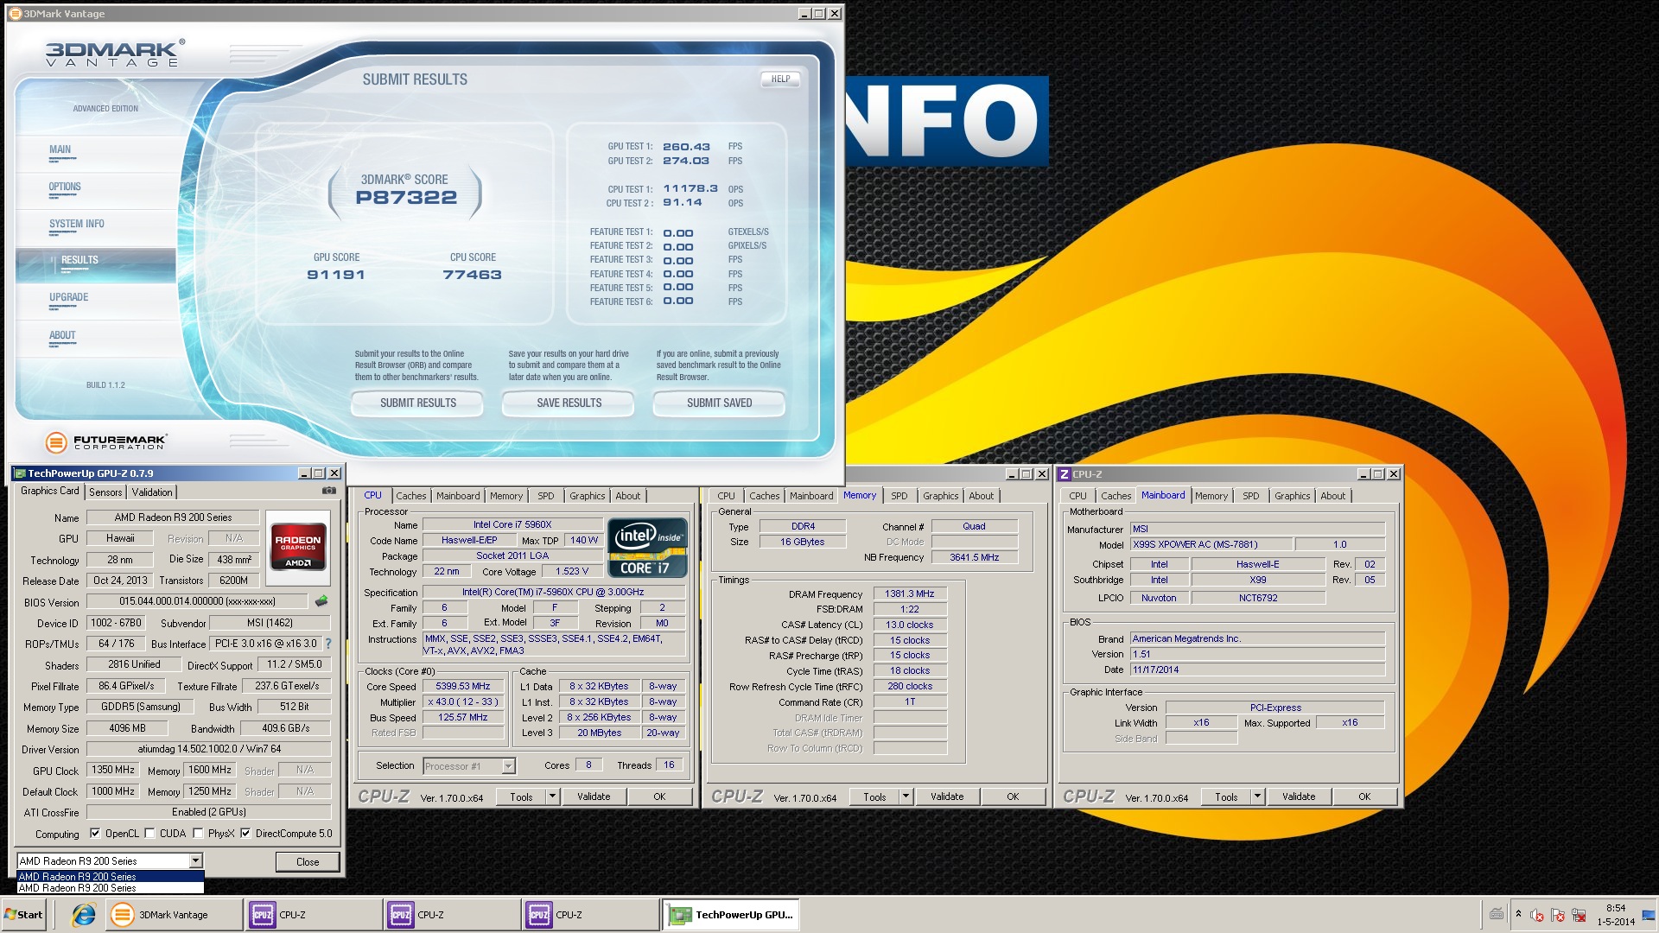This screenshot has width=1659, height=933.
Task: Click the Futuremark Corporation logo
Action: pyautogui.click(x=105, y=442)
